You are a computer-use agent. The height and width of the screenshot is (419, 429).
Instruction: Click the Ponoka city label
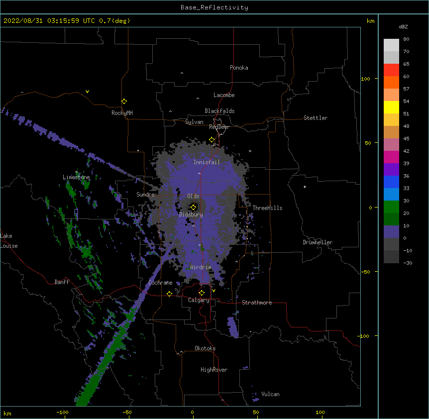point(239,68)
